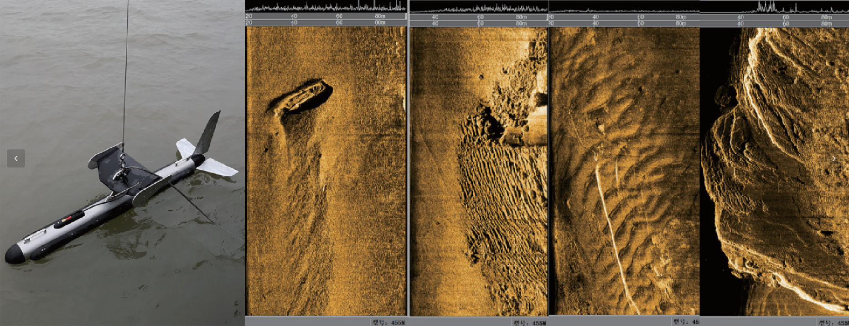
Task: Click the 455M model label under first sonar
Action: pos(389,322)
